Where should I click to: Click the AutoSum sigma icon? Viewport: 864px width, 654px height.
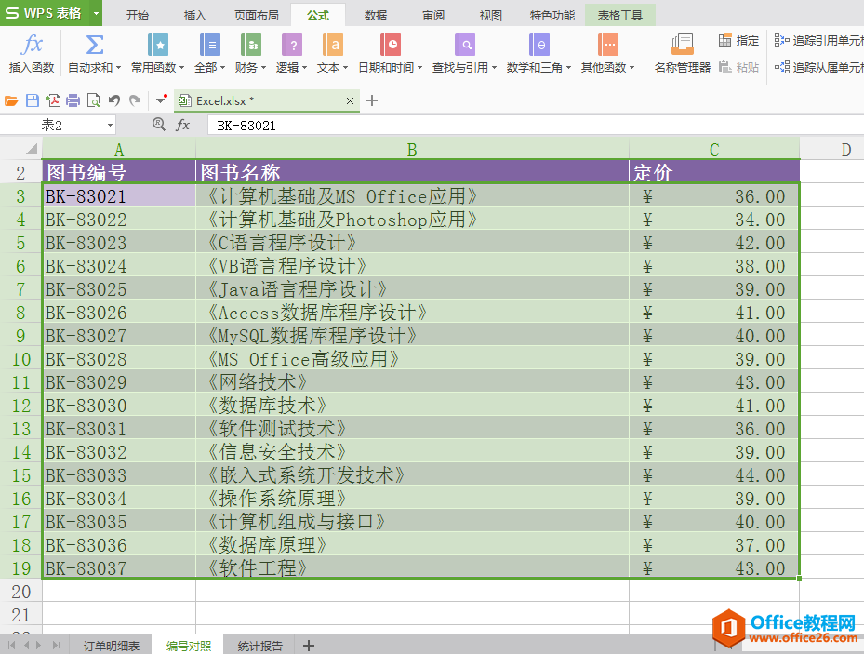point(94,46)
